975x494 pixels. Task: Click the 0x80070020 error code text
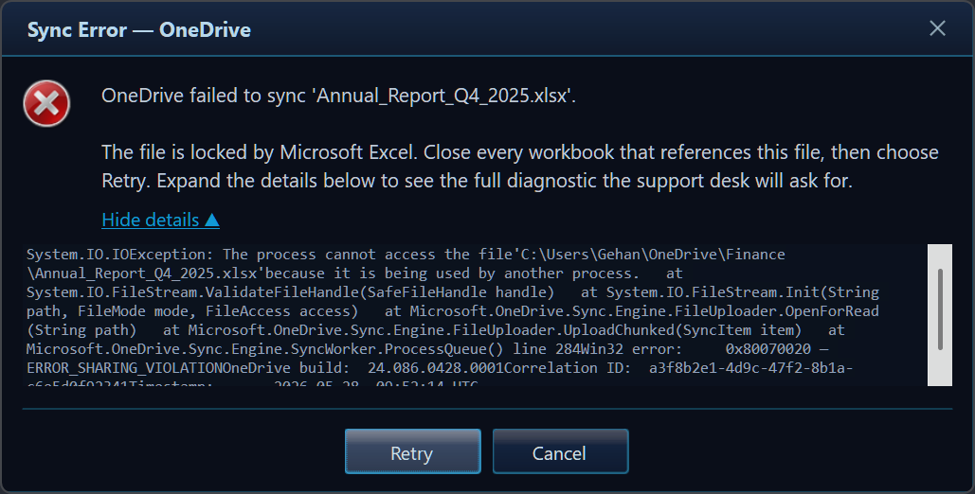767,349
